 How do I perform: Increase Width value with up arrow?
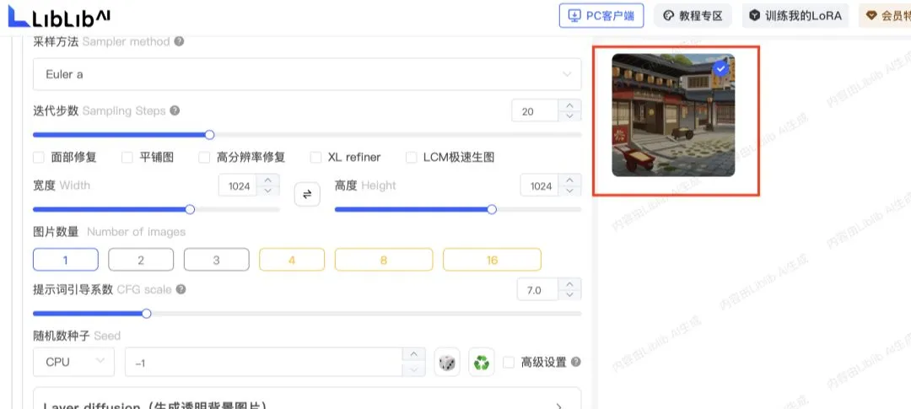[x=268, y=180]
